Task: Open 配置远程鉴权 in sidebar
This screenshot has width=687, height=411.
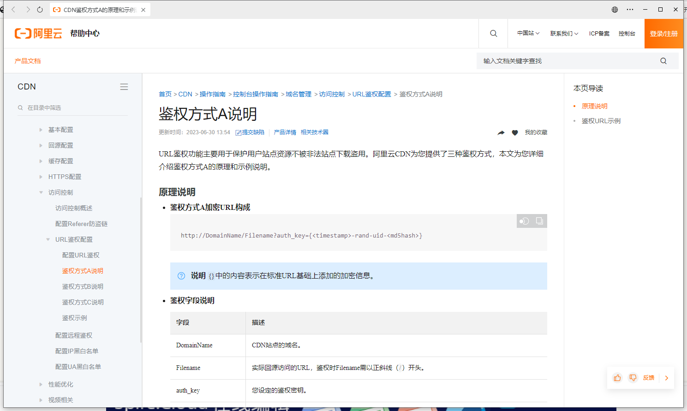Action: click(74, 336)
